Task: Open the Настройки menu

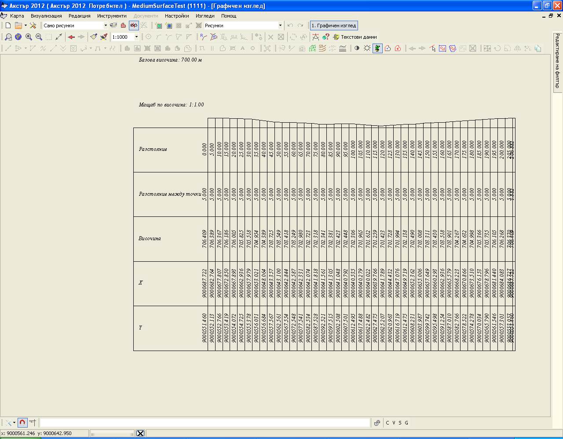Action: (177, 16)
